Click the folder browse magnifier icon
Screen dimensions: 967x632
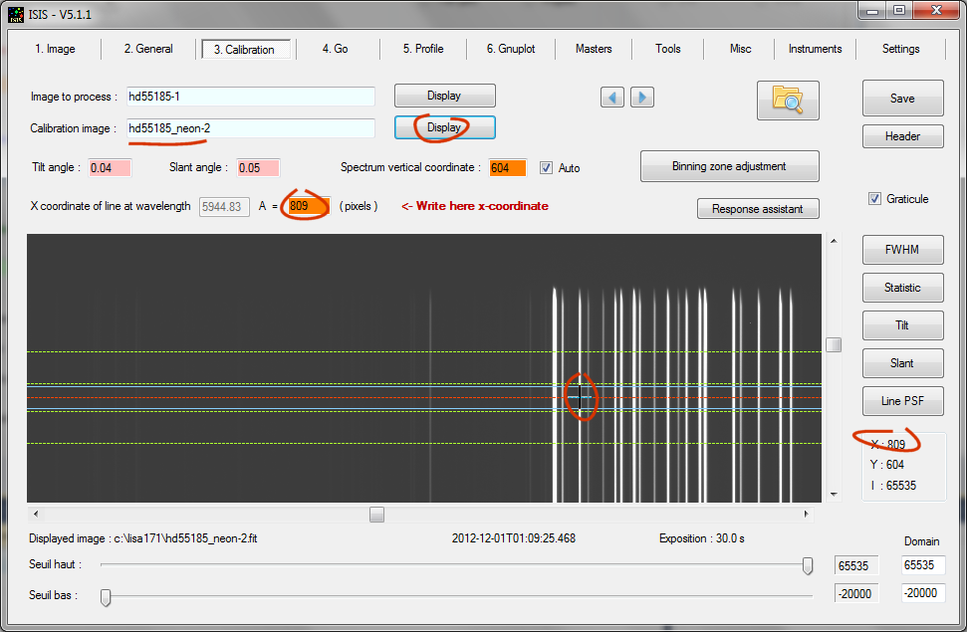pyautogui.click(x=787, y=101)
